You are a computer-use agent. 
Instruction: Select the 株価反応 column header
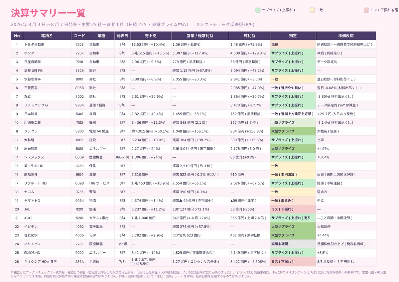(x=346, y=36)
